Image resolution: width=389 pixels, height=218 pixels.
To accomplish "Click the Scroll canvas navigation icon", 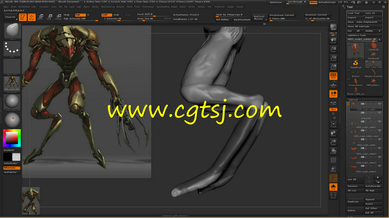I will tap(333, 40).
